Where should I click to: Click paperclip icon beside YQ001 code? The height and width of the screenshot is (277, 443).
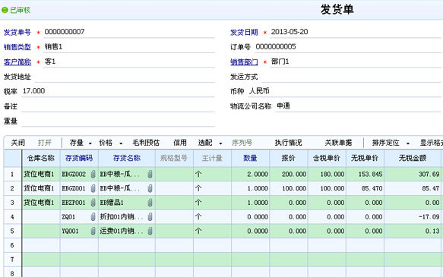pyautogui.click(x=93, y=231)
